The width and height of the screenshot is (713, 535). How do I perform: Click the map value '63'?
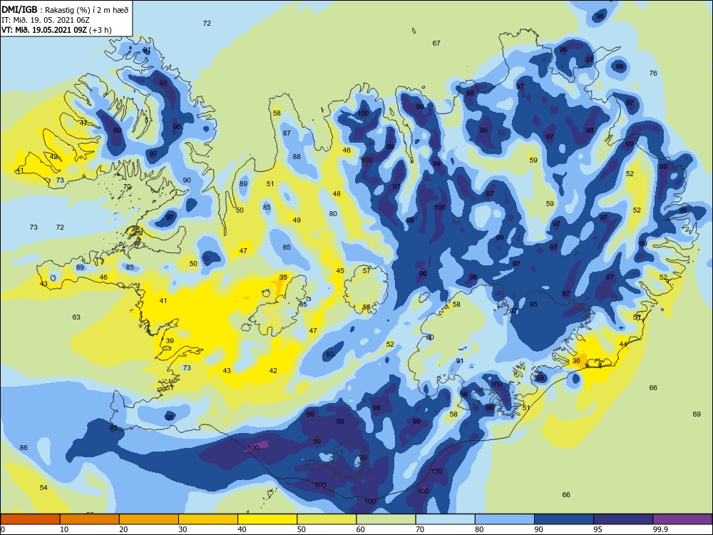click(x=76, y=317)
